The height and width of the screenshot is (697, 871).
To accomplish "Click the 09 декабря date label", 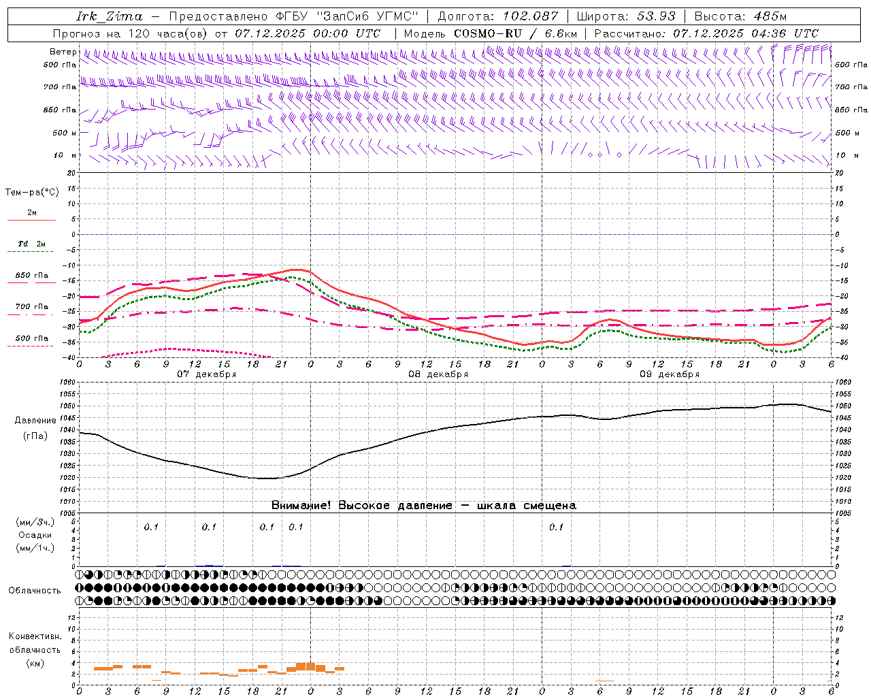I will click(x=670, y=374).
